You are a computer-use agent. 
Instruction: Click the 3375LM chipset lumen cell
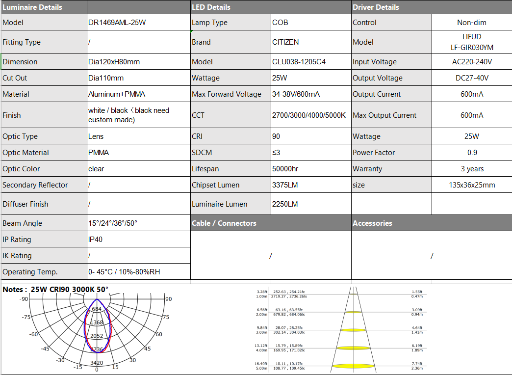[x=311, y=185]
